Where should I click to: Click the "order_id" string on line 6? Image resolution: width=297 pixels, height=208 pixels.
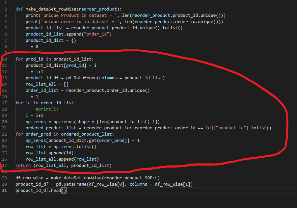point(96,34)
